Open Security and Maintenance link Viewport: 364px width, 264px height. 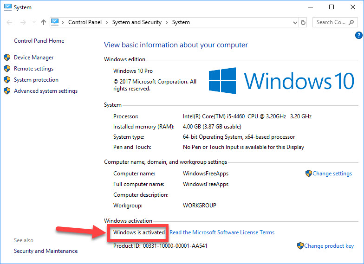point(45,251)
